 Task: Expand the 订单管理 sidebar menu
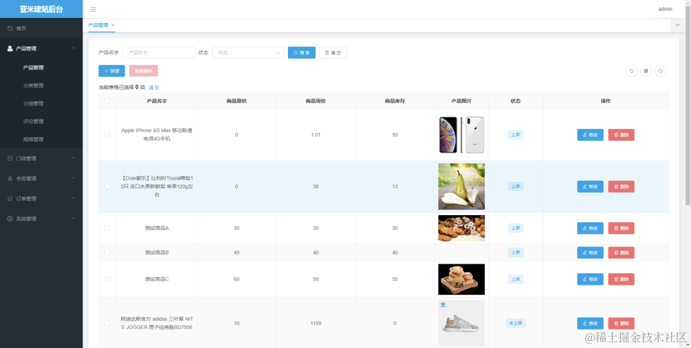pos(41,199)
